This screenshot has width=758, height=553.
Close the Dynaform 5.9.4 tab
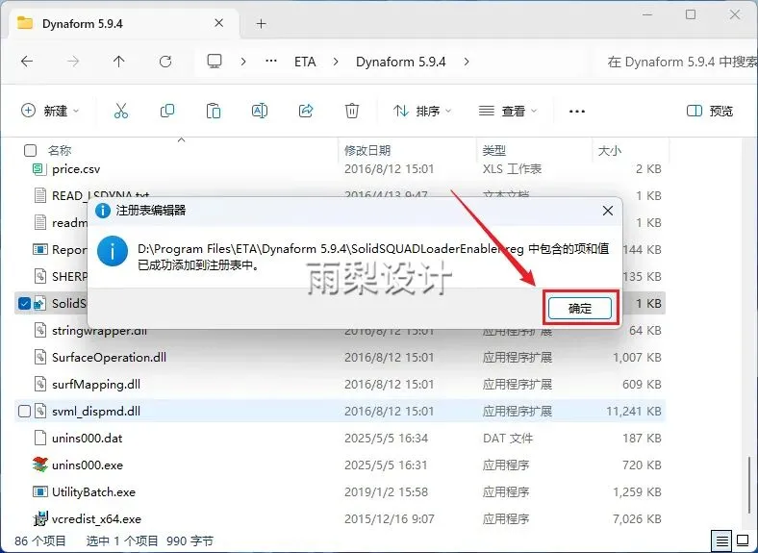pyautogui.click(x=219, y=23)
